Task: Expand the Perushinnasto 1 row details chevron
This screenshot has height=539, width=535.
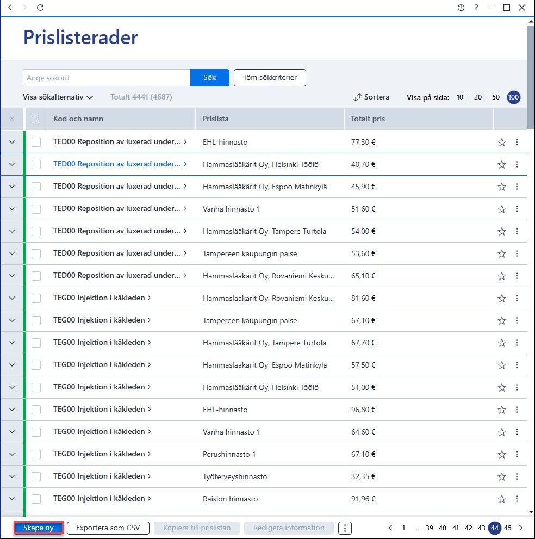Action: [x=12, y=454]
